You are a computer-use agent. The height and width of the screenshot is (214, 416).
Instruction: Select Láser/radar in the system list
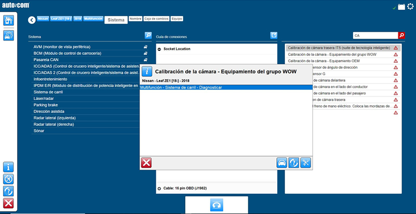click(x=86, y=98)
